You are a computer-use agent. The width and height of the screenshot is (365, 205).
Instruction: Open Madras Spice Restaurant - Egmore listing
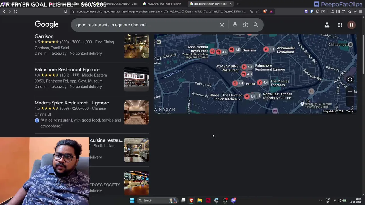72,103
